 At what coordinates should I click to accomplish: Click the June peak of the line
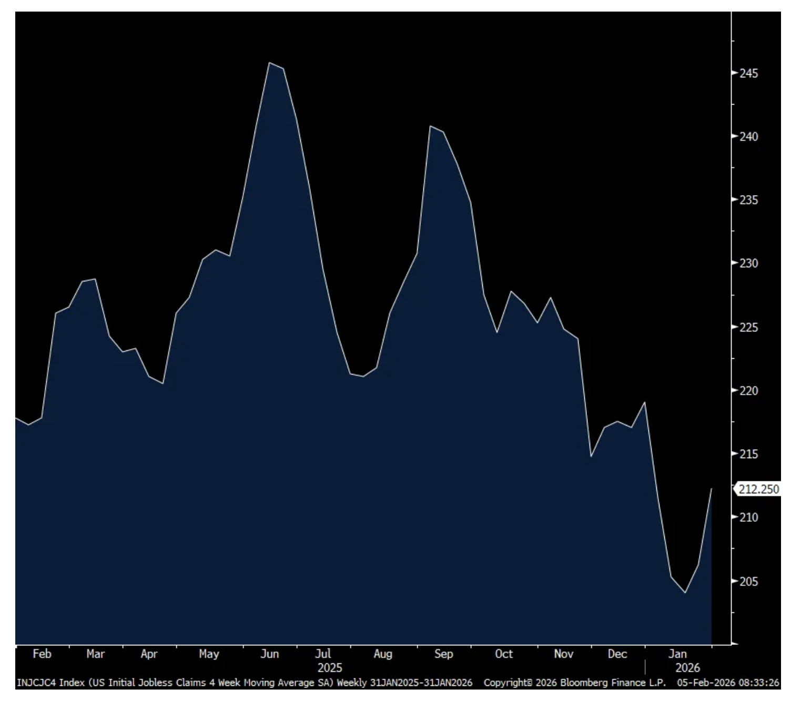270,63
